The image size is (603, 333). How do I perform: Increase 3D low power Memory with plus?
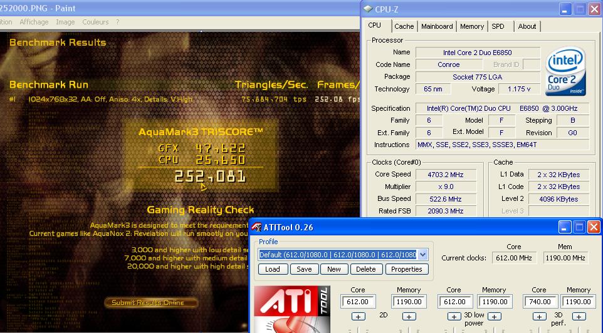point(494,317)
